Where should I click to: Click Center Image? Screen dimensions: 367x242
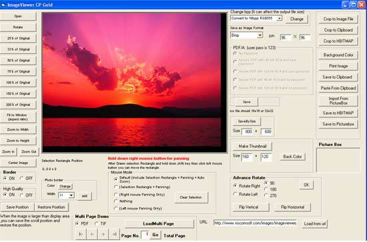(18, 163)
